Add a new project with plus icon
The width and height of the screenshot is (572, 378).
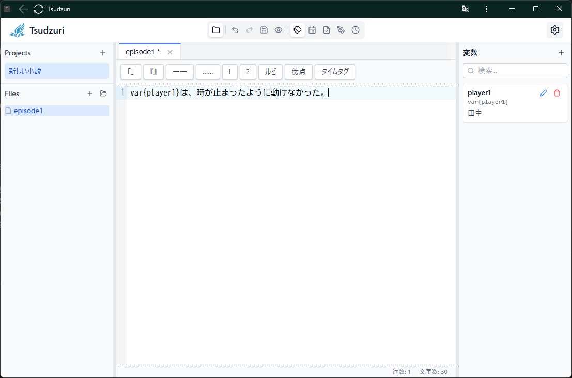103,53
